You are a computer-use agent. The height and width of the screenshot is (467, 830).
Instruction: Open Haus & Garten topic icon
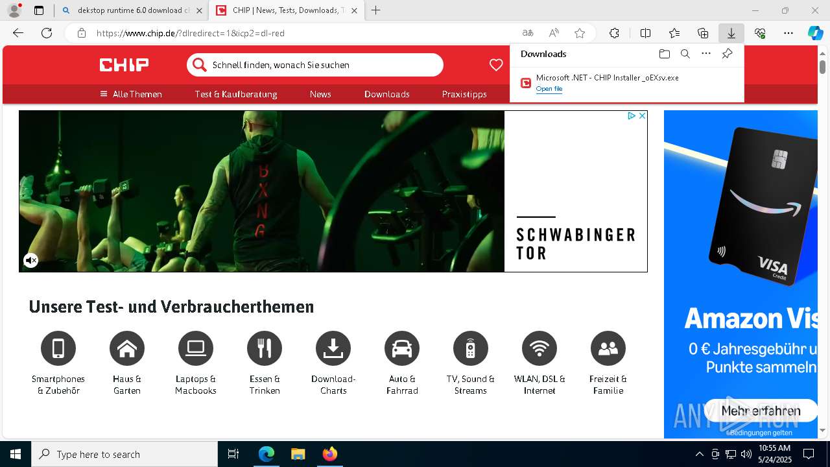[x=127, y=348]
